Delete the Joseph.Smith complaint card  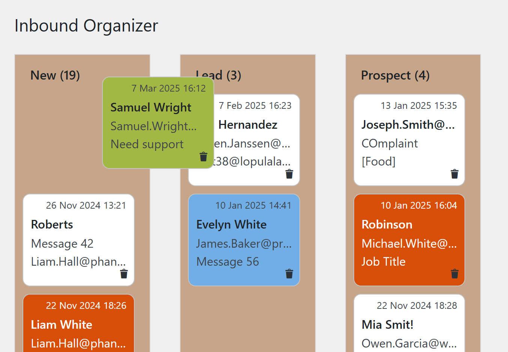click(454, 174)
